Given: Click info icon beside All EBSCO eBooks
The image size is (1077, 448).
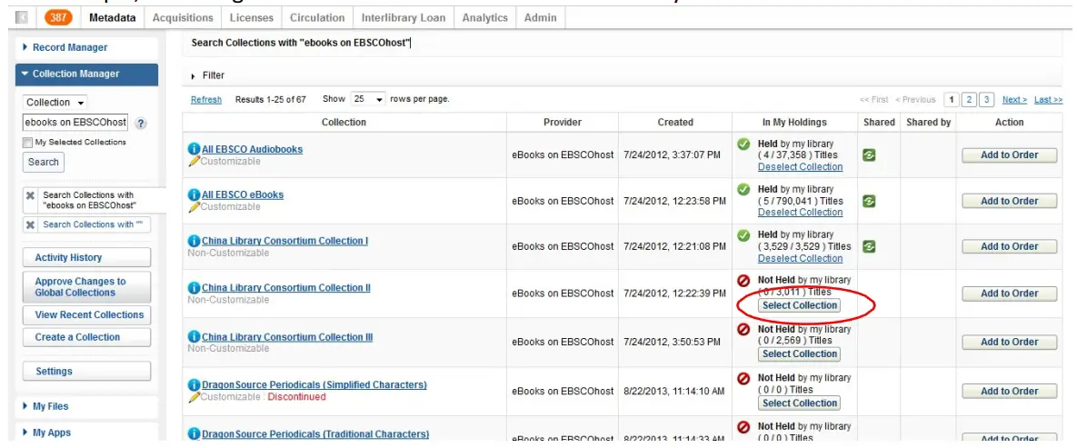Looking at the screenshot, I should coord(194,195).
